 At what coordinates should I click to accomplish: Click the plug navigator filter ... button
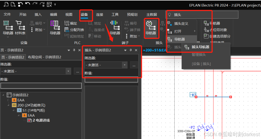click(x=134, y=65)
